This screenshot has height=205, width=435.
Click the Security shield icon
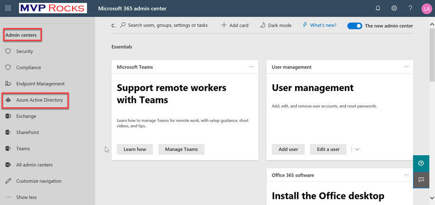(x=8, y=51)
